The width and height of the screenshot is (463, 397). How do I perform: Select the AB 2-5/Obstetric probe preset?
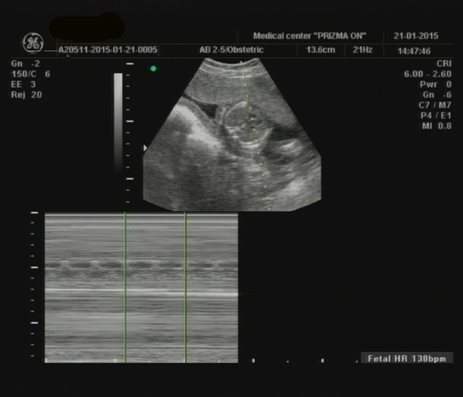pyautogui.click(x=231, y=51)
